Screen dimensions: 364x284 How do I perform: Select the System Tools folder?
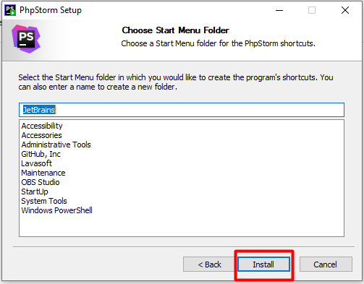(44, 201)
